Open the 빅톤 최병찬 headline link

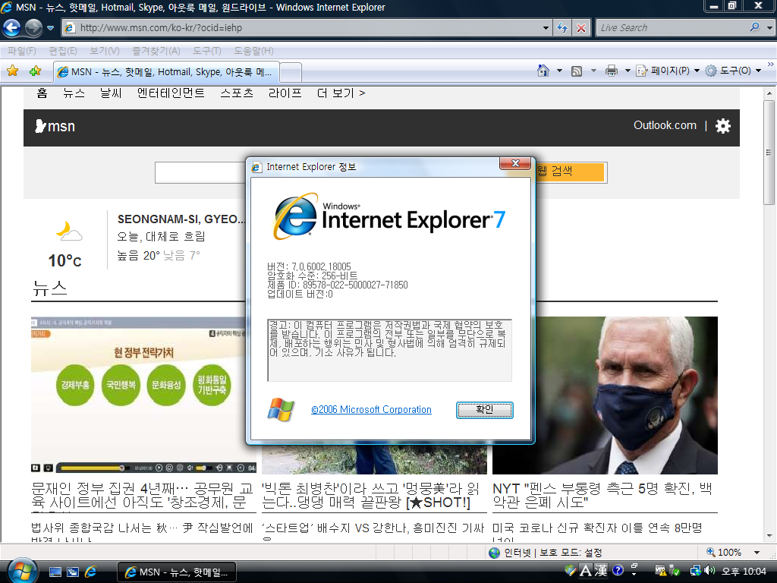tap(370, 495)
